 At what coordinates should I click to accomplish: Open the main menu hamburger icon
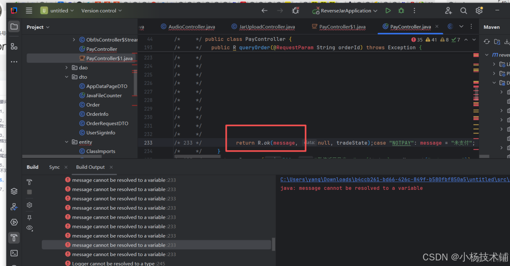[x=28, y=10]
